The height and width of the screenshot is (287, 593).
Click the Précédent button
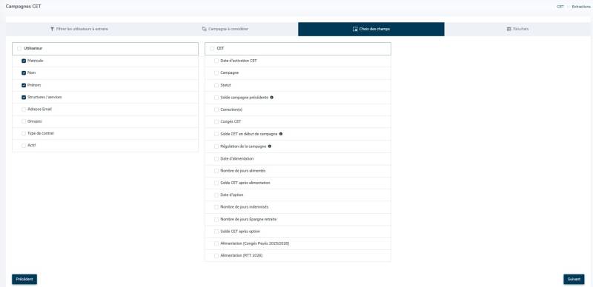point(24,280)
